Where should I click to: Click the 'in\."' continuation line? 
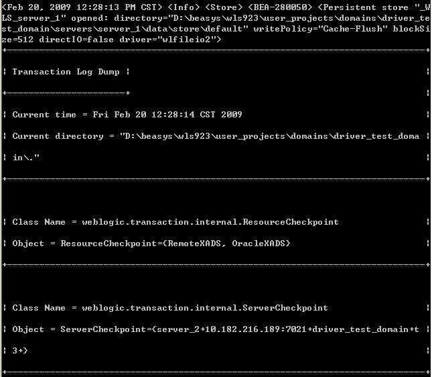26,158
